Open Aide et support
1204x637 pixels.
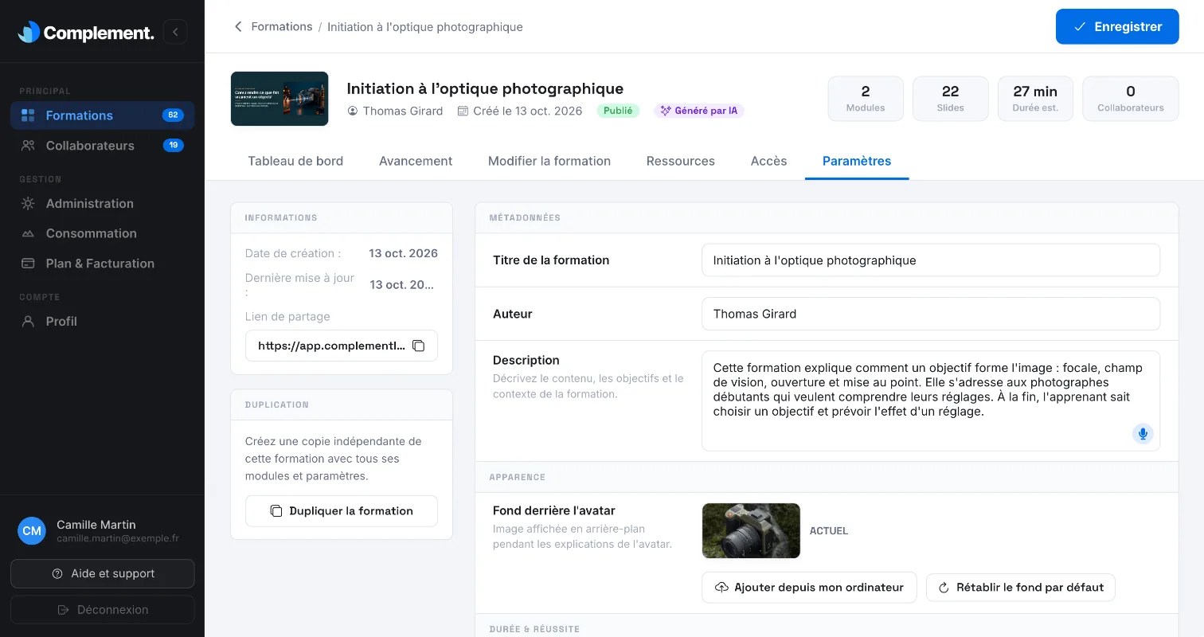[103, 573]
